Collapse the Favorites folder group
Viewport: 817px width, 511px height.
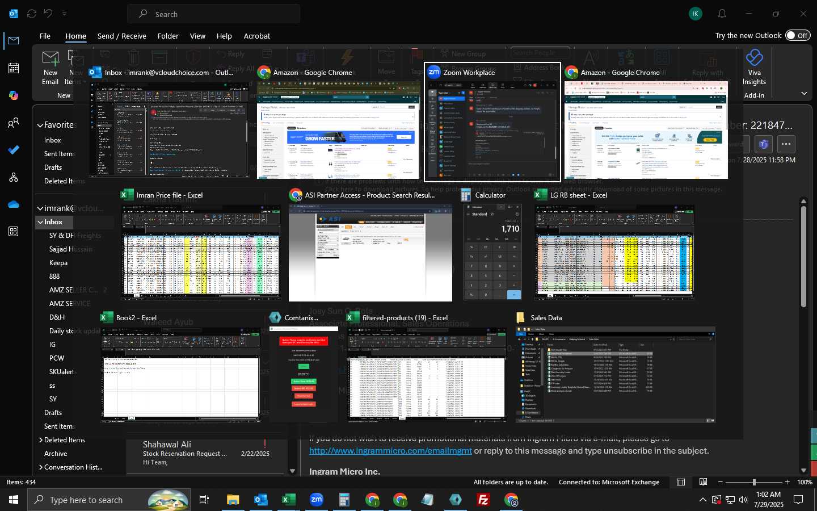(40, 125)
